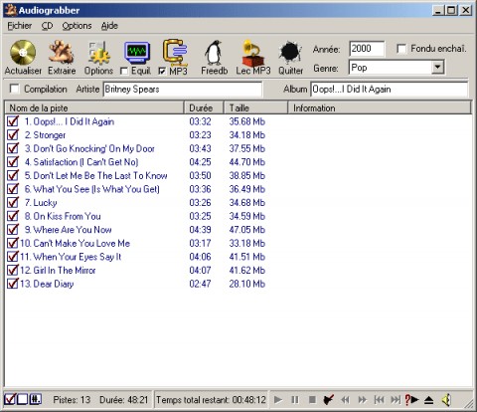
Task: Enable Fondu enchaî. checkbox
Action: tap(401, 49)
